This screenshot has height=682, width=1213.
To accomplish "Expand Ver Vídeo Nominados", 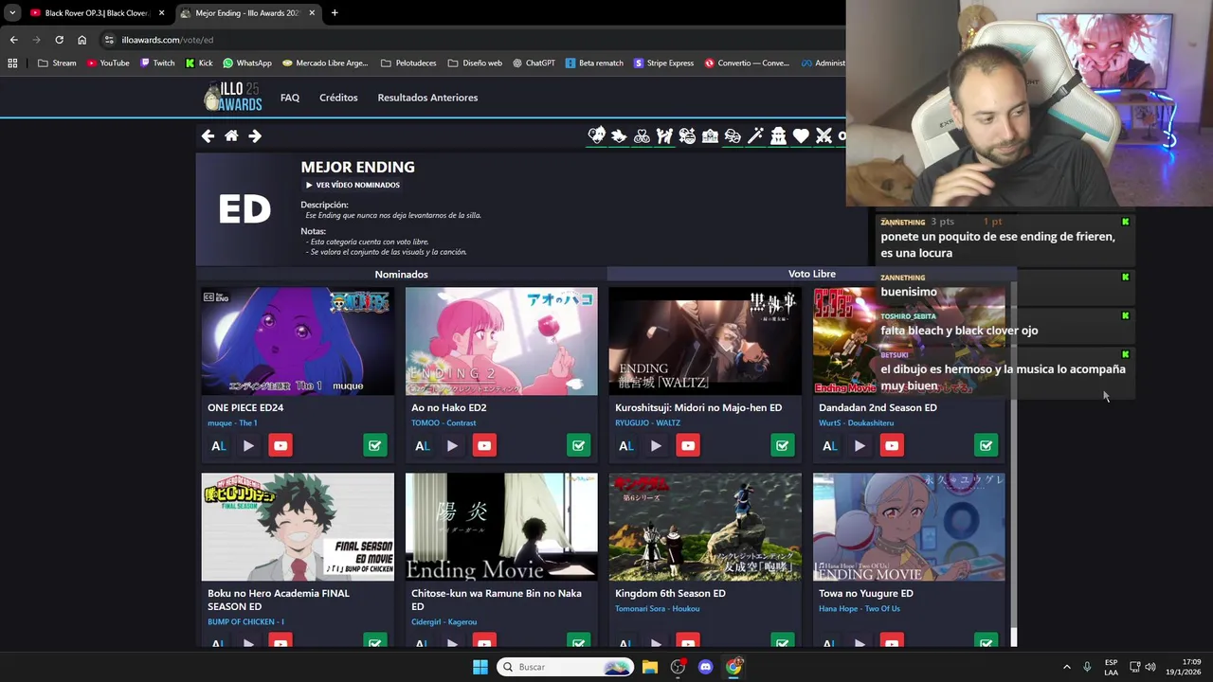I will click(353, 185).
